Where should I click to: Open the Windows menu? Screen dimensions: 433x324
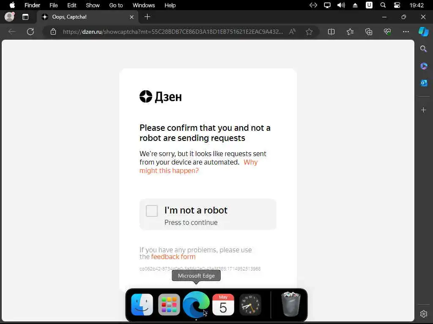144,5
